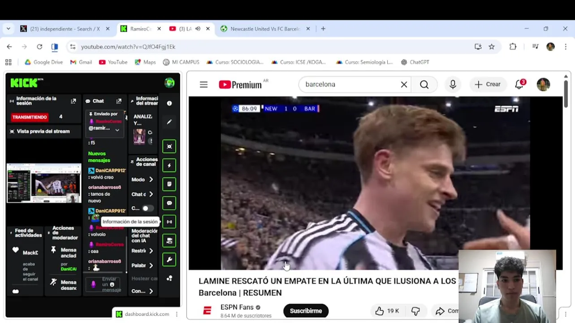Viewport: 575px width, 323px height.
Task: Click the bottom dots icon in Kick sidebar
Action: (169, 279)
